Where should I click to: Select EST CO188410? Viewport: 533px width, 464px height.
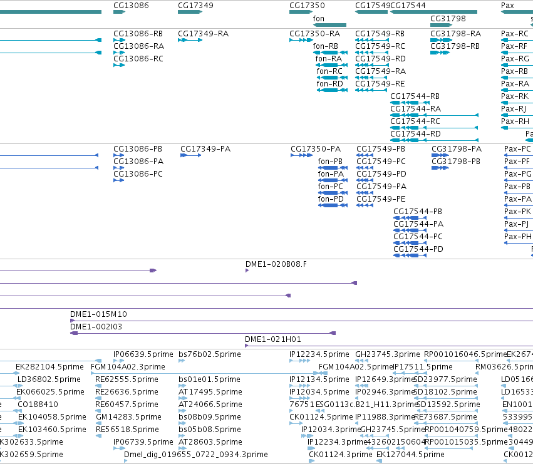38,405
